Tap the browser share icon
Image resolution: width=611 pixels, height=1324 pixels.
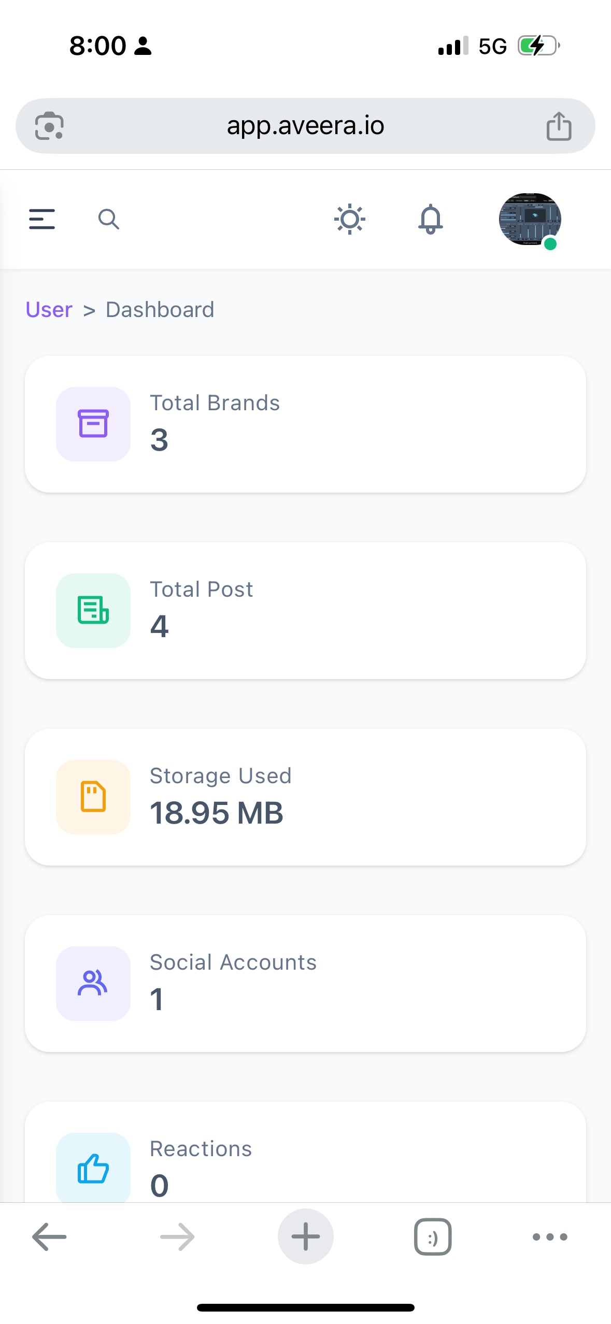pos(559,126)
